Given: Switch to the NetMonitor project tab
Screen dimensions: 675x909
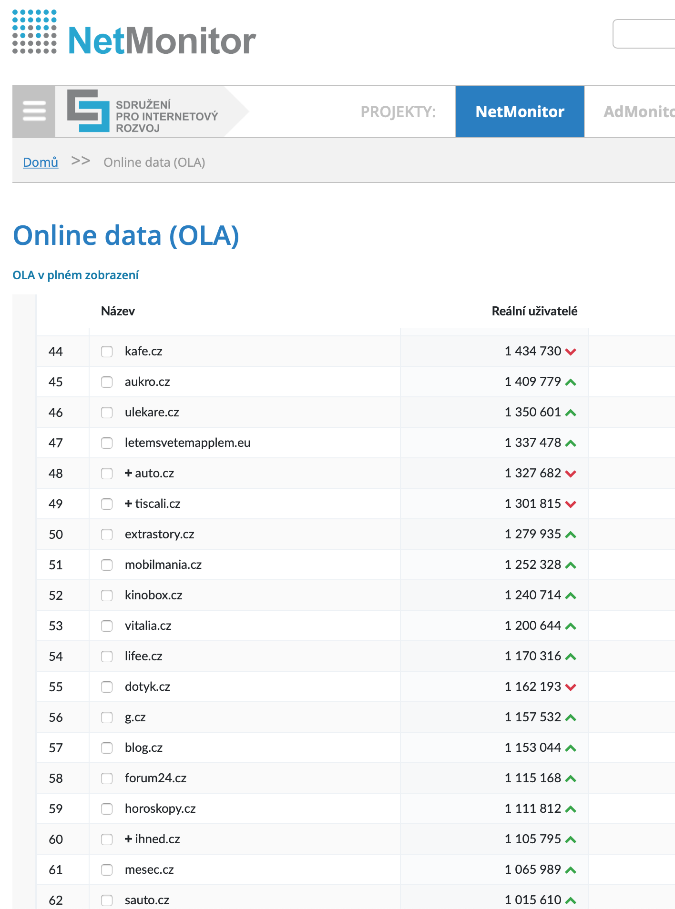Looking at the screenshot, I should (520, 111).
